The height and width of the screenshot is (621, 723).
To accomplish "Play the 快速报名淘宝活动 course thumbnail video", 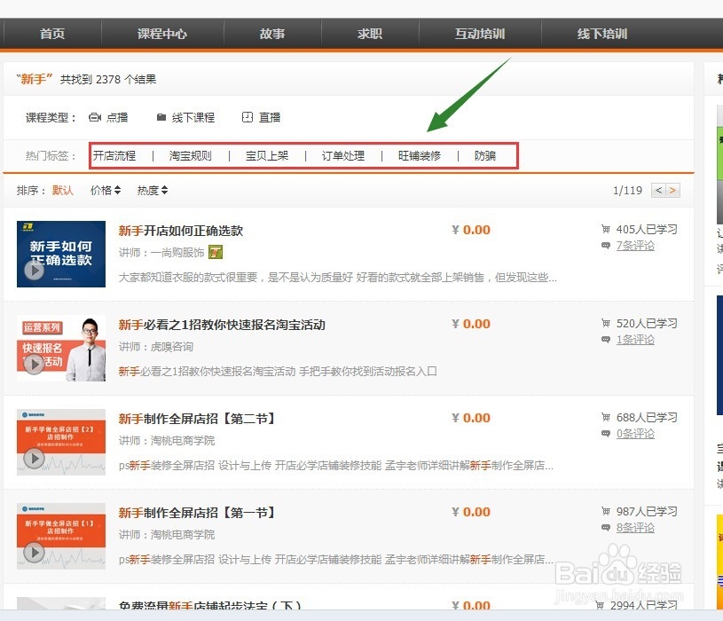I will click(34, 366).
